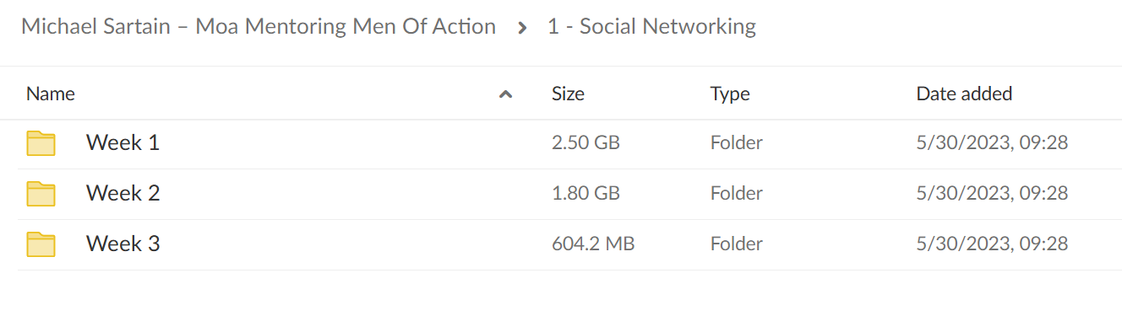Open the Week 3 folder icon

tap(41, 244)
